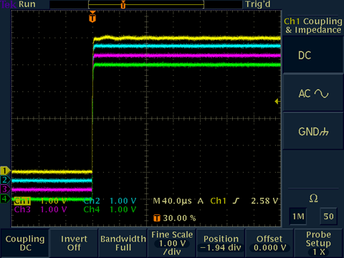Click the Ch4 1.00 V readout

pyautogui.click(x=110, y=209)
